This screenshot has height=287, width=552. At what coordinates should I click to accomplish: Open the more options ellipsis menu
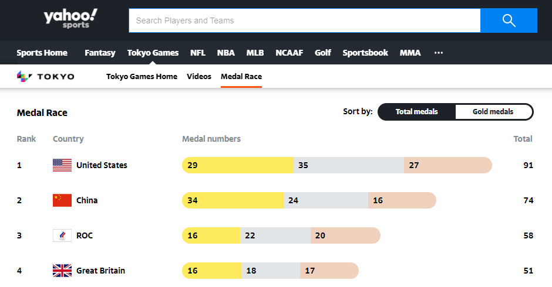tap(439, 53)
